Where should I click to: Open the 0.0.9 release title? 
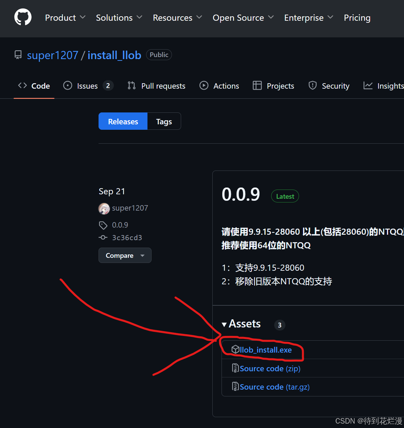coord(241,194)
